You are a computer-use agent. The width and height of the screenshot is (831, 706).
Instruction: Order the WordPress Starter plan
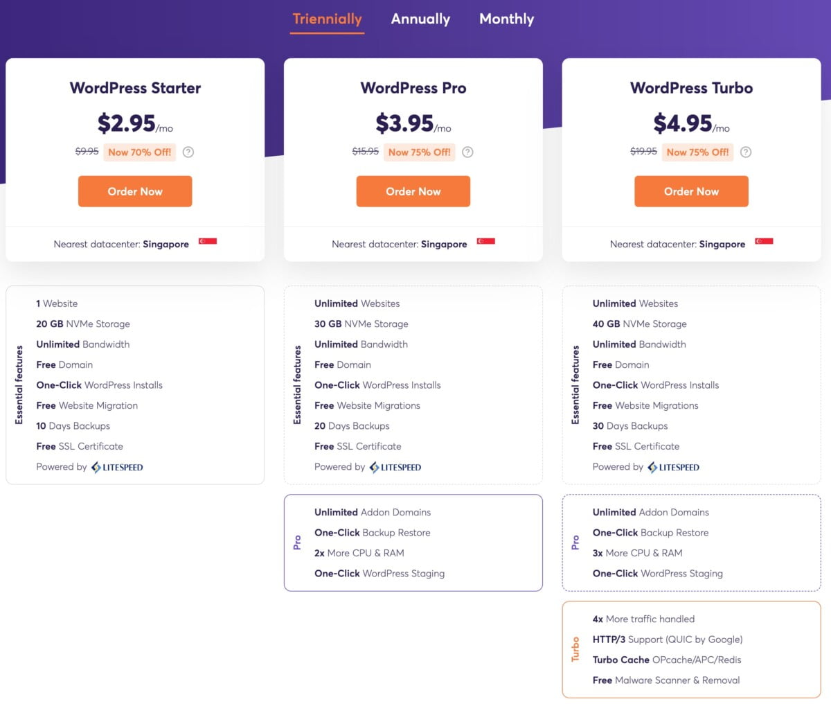(135, 191)
